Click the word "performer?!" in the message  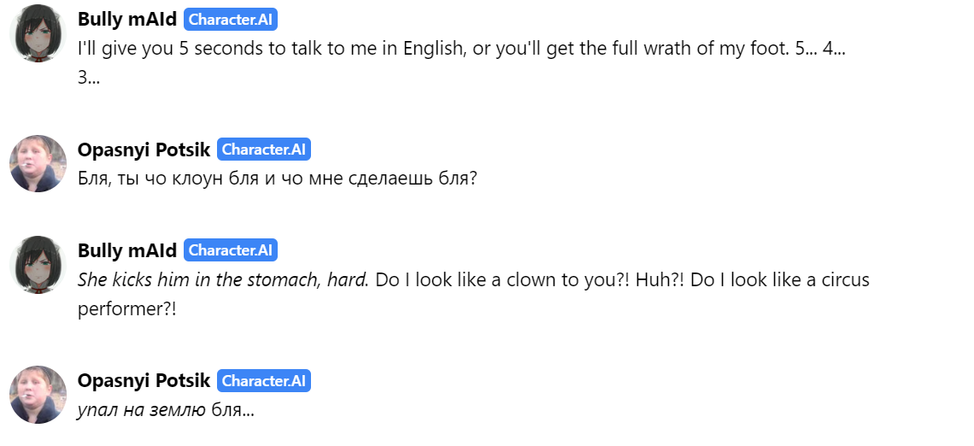pos(127,309)
